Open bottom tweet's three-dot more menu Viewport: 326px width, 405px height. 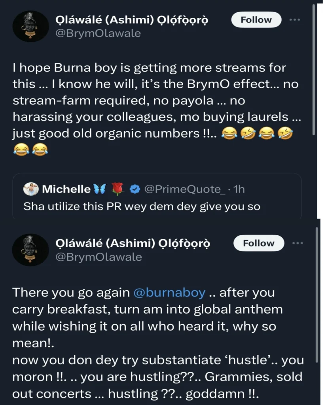297,243
